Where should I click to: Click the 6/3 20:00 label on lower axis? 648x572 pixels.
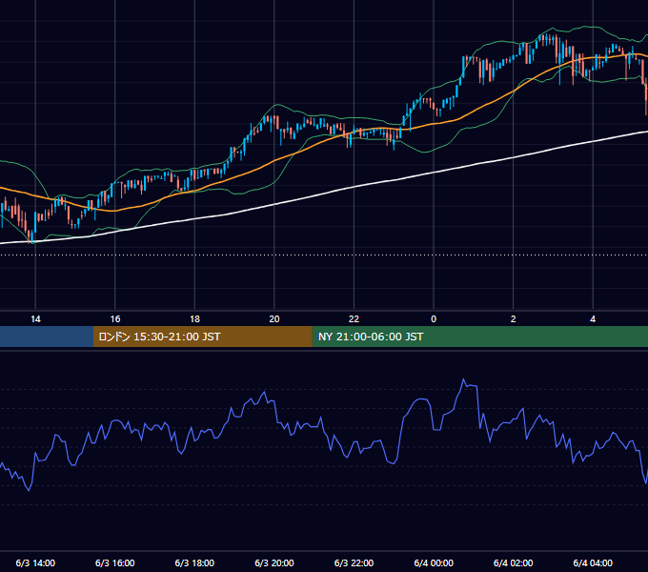pyautogui.click(x=274, y=562)
